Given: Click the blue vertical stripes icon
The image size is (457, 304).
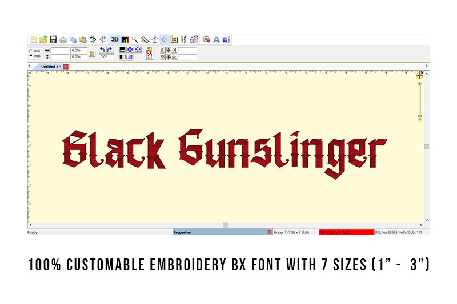Looking at the screenshot, I should click(130, 57).
